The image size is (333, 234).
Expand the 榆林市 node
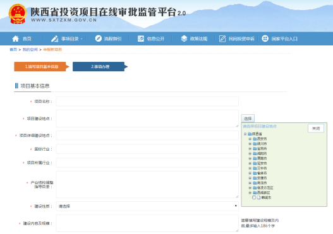250,173
